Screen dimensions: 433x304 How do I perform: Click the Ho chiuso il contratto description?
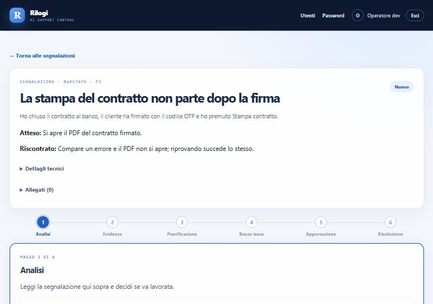tap(149, 116)
